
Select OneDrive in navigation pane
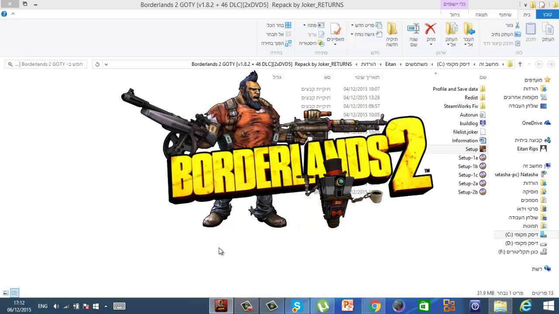click(536, 123)
